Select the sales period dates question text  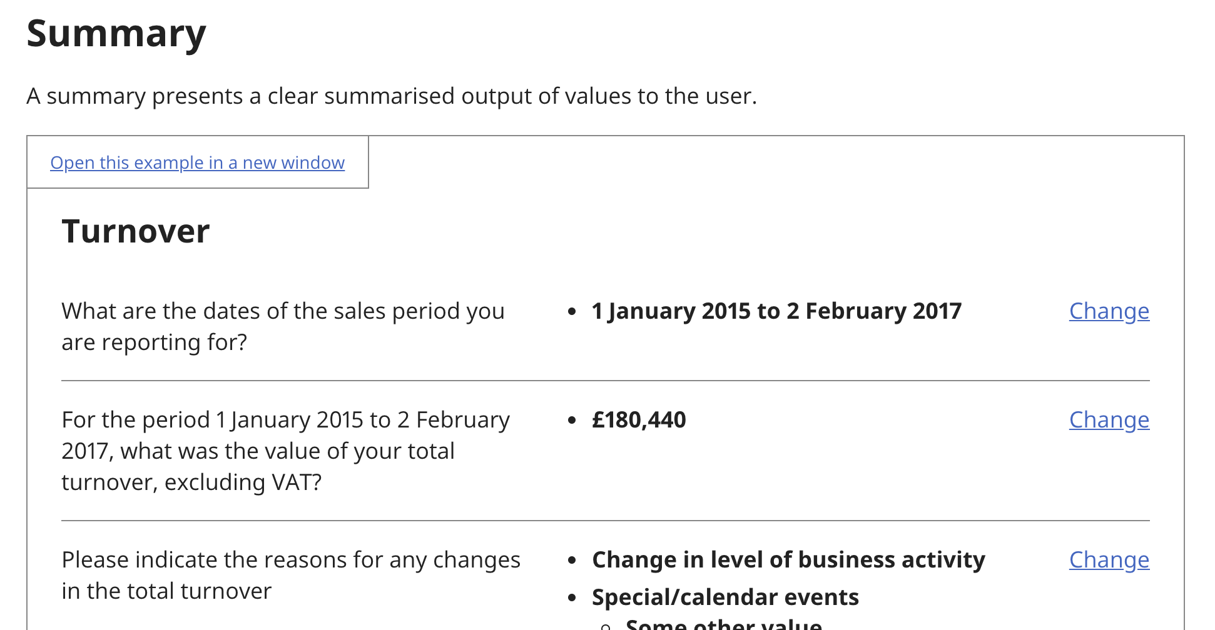pos(283,326)
